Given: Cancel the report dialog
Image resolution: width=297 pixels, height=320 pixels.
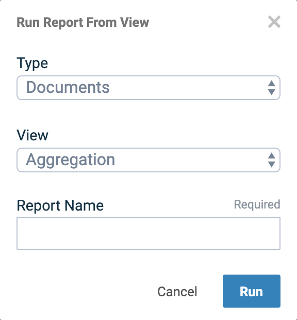Looking at the screenshot, I should click(x=177, y=292).
